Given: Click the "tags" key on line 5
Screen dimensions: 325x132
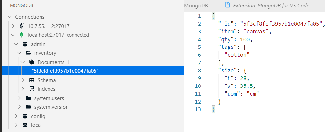Looking at the screenshot, I should 228,47.
